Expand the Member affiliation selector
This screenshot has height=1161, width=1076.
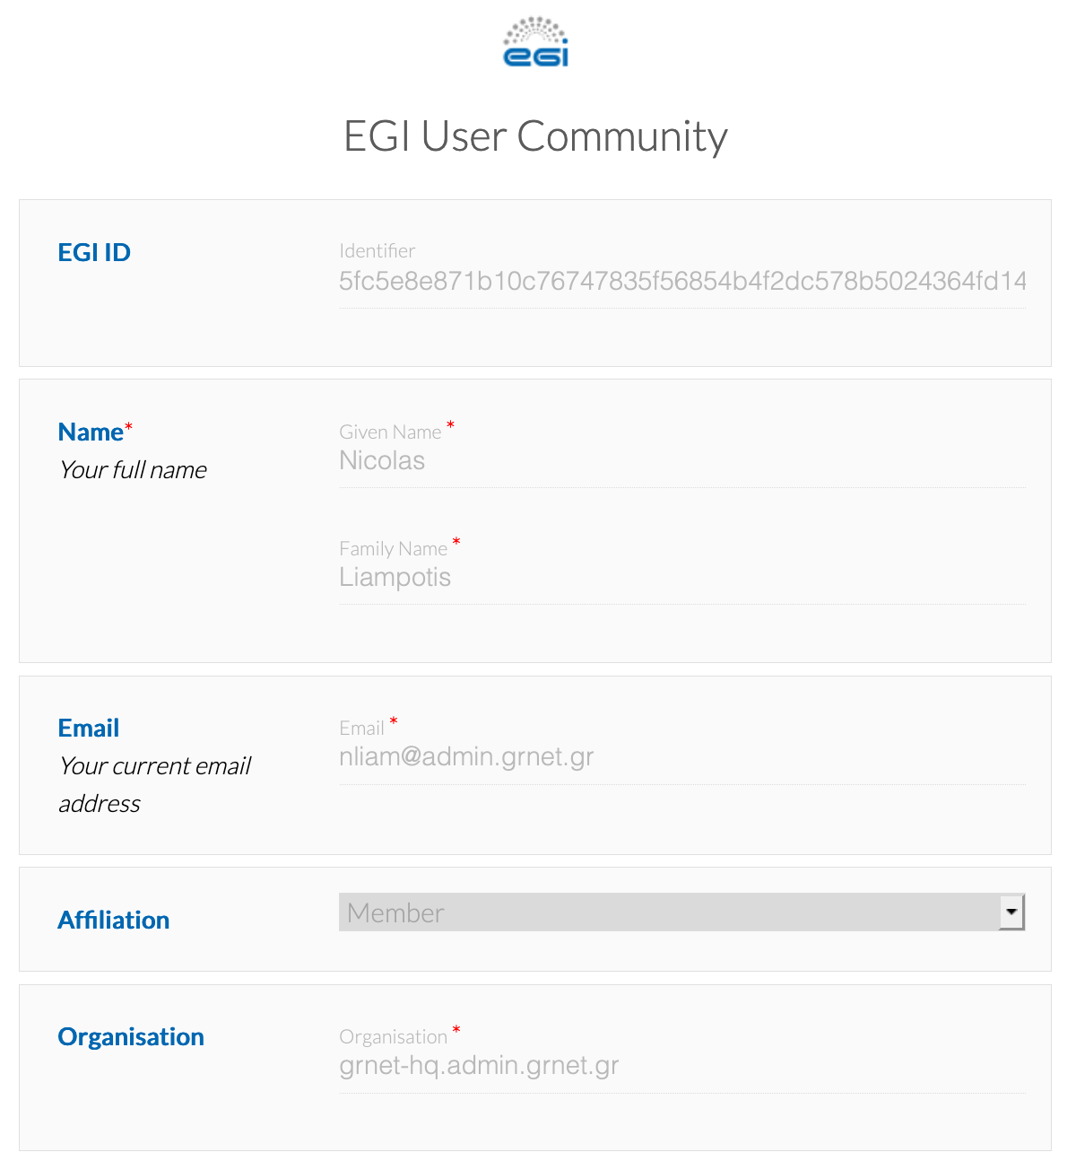[681, 912]
